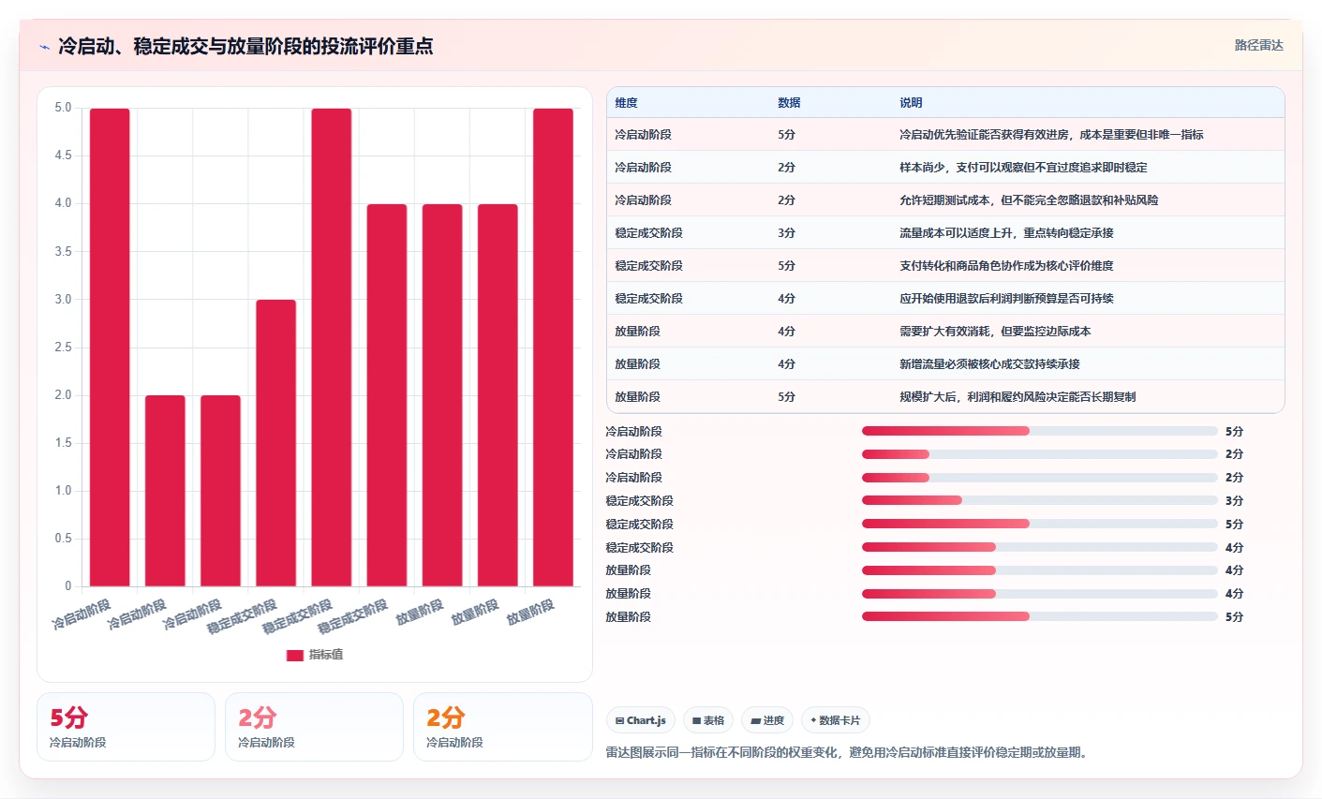Click the footer note starting with 雷达图展示
This screenshot has width=1322, height=799.
coord(849,752)
